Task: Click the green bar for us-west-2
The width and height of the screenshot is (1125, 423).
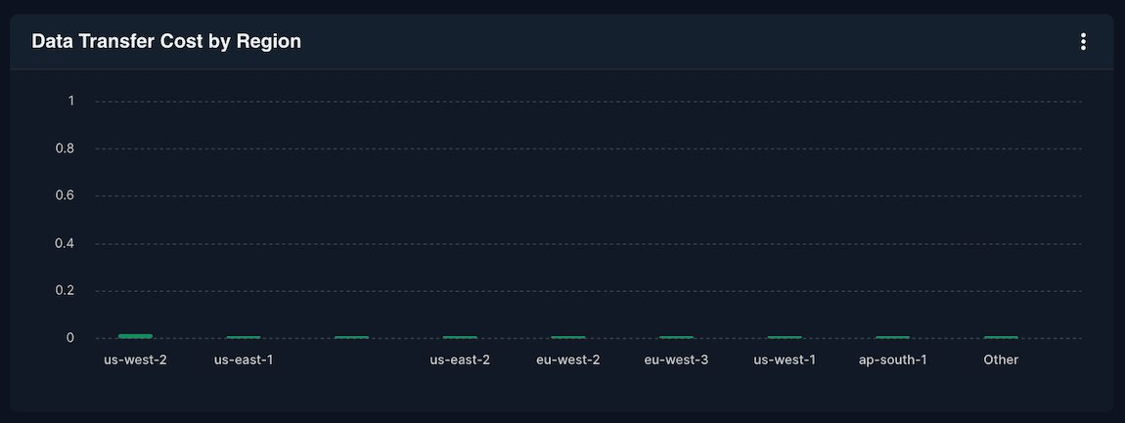Action: (x=135, y=336)
